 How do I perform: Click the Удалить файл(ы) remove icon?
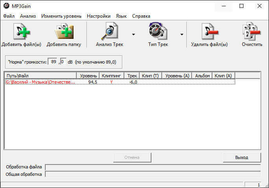[210, 31]
